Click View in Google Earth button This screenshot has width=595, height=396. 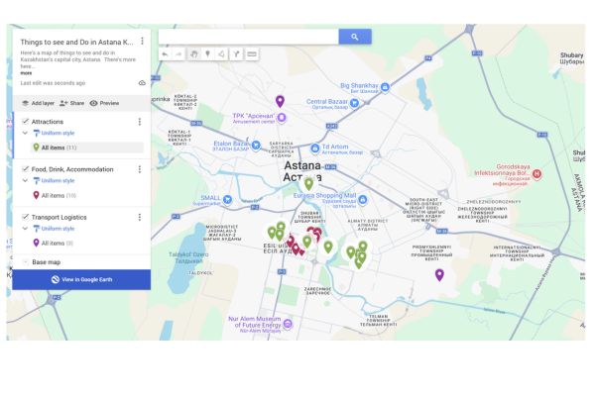point(81,279)
